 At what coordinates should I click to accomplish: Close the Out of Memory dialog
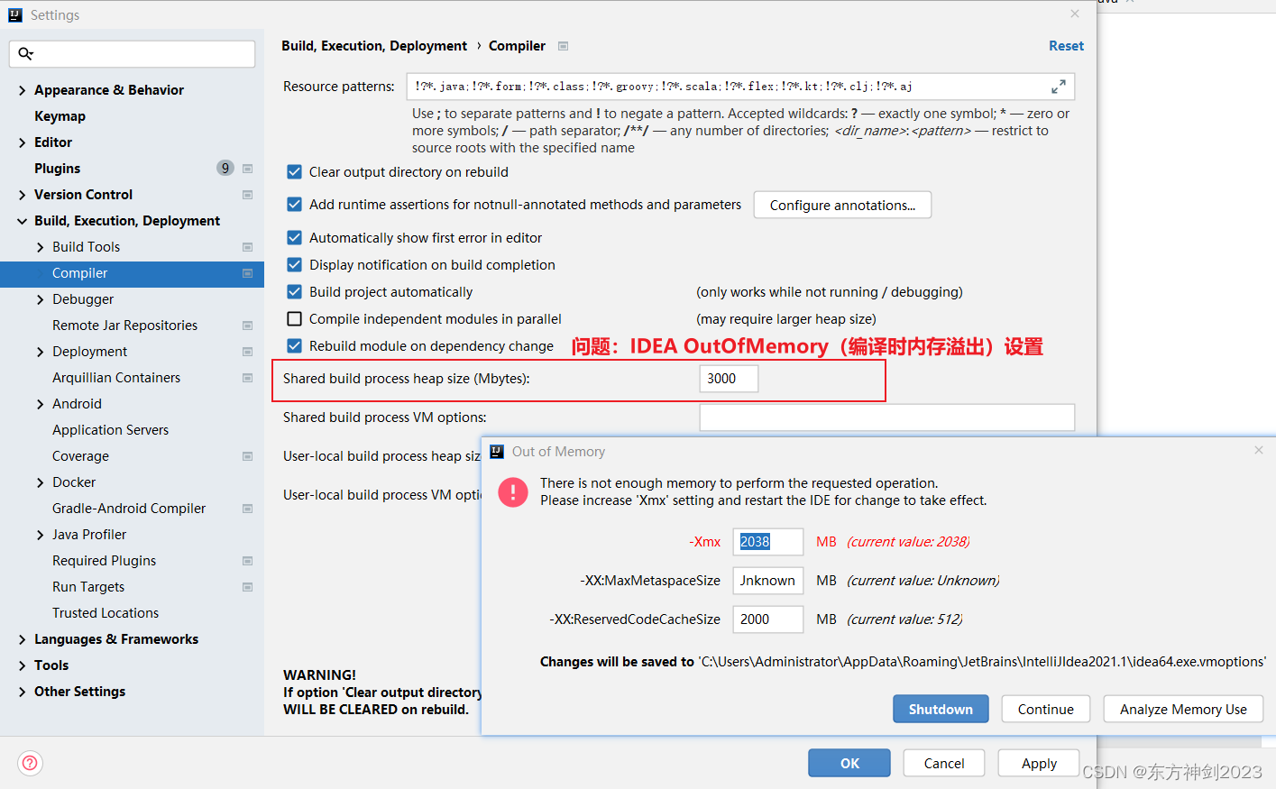pyautogui.click(x=1259, y=450)
